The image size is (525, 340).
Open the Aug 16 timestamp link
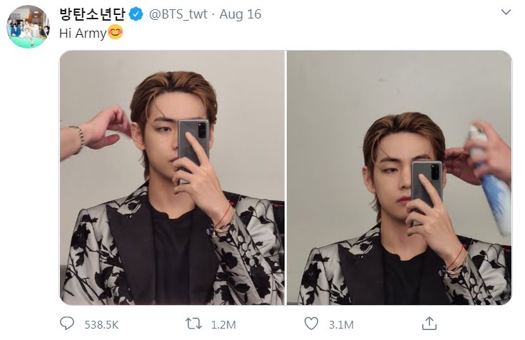coord(240,14)
